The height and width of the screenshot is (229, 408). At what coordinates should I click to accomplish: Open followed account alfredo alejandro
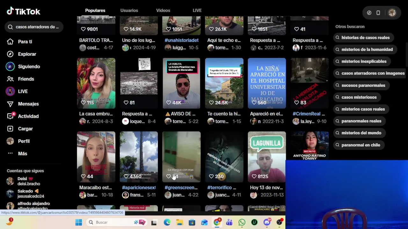(x=33, y=205)
